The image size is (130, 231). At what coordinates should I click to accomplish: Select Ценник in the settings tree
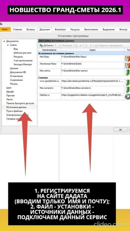[x=14, y=68]
